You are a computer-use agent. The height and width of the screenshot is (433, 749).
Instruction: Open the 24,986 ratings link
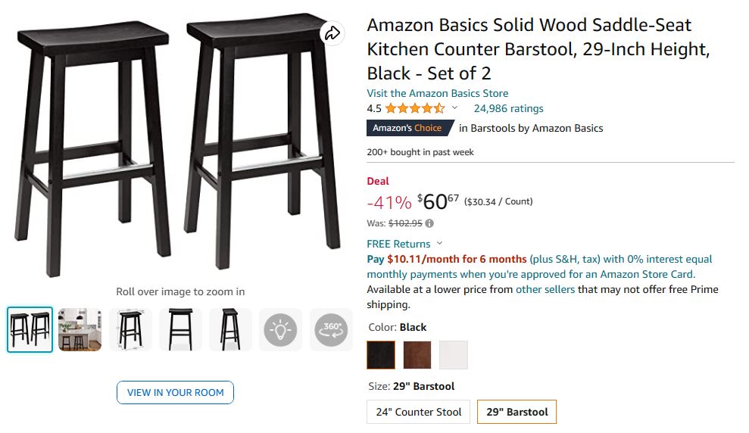click(508, 108)
